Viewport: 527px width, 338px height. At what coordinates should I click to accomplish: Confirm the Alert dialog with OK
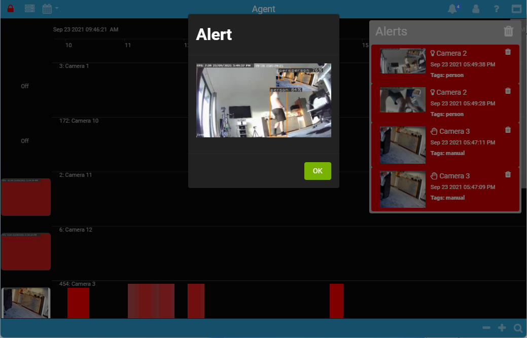click(x=317, y=171)
